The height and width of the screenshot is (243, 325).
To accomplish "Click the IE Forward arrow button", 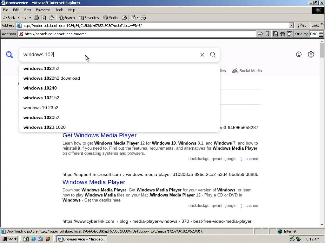I will click(24, 18).
